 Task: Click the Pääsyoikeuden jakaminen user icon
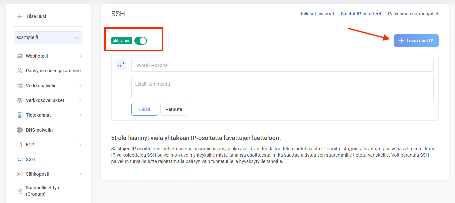pyautogui.click(x=20, y=71)
